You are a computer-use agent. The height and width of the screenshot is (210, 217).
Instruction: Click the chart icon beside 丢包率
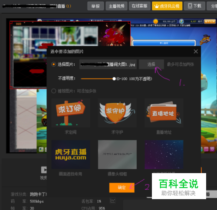113,200
